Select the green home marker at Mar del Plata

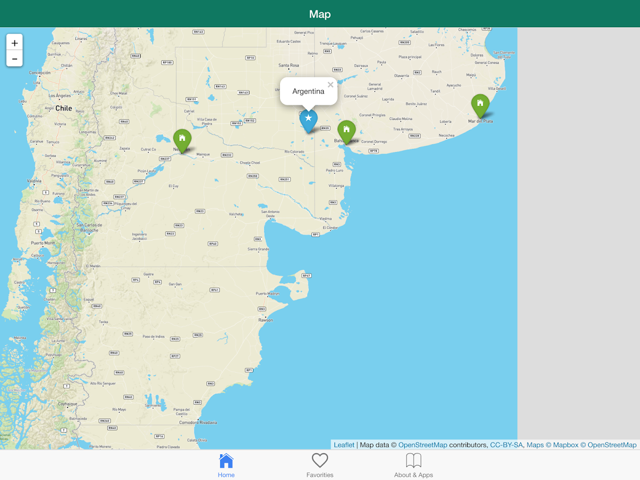(x=480, y=106)
